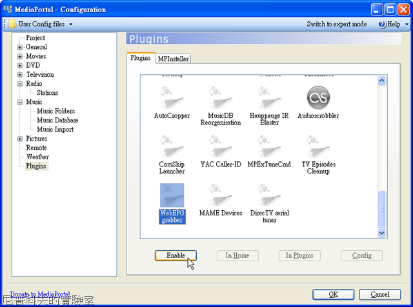The width and height of the screenshot is (413, 307).
Task: Select Music Import in the tree
Action: (55, 130)
